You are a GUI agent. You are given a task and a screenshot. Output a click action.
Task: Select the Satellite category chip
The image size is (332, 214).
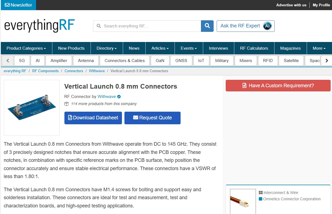pos(291,61)
